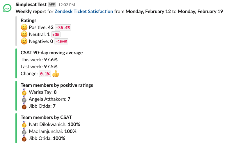Image resolution: width=226 pixels, height=144 pixels.
Task: Click gold medal next to Natt Dilokwanich
Action: coord(24,124)
